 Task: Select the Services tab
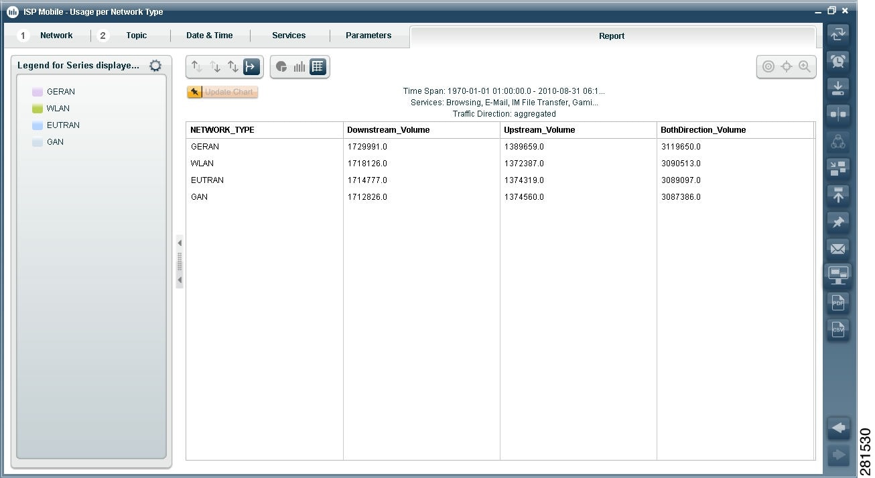point(289,35)
